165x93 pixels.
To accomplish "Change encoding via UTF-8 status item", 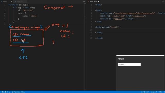I will (x=160, y=92).
